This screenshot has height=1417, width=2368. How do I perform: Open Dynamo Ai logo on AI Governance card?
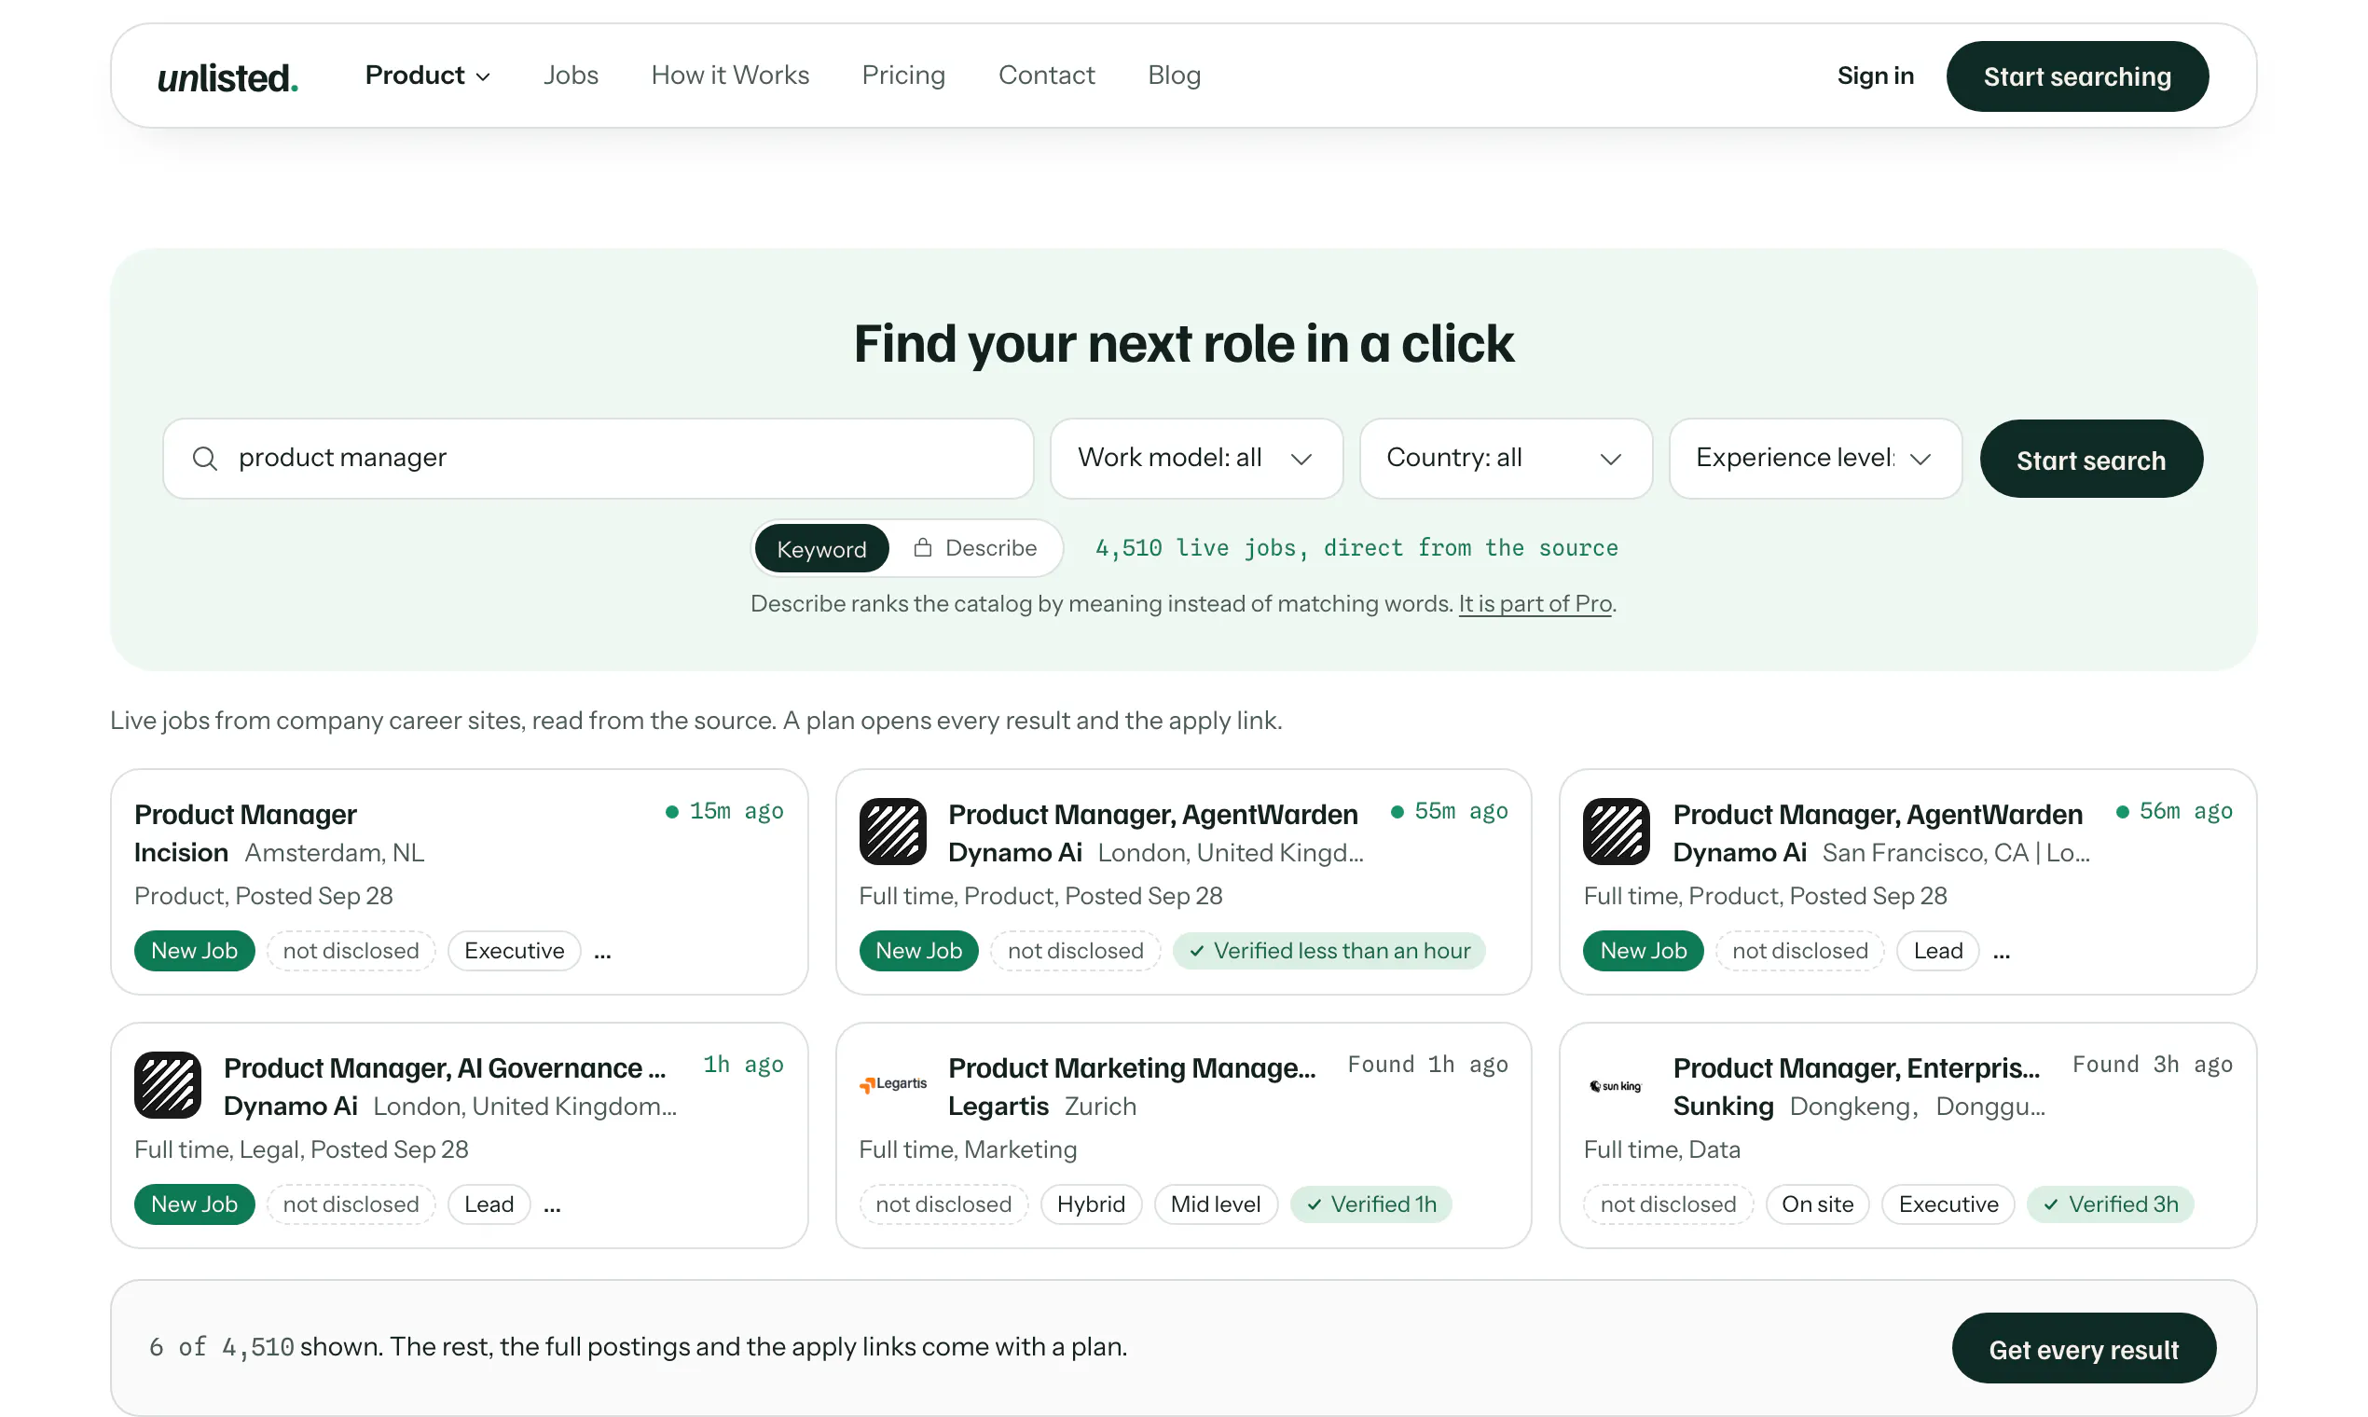[x=168, y=1085]
